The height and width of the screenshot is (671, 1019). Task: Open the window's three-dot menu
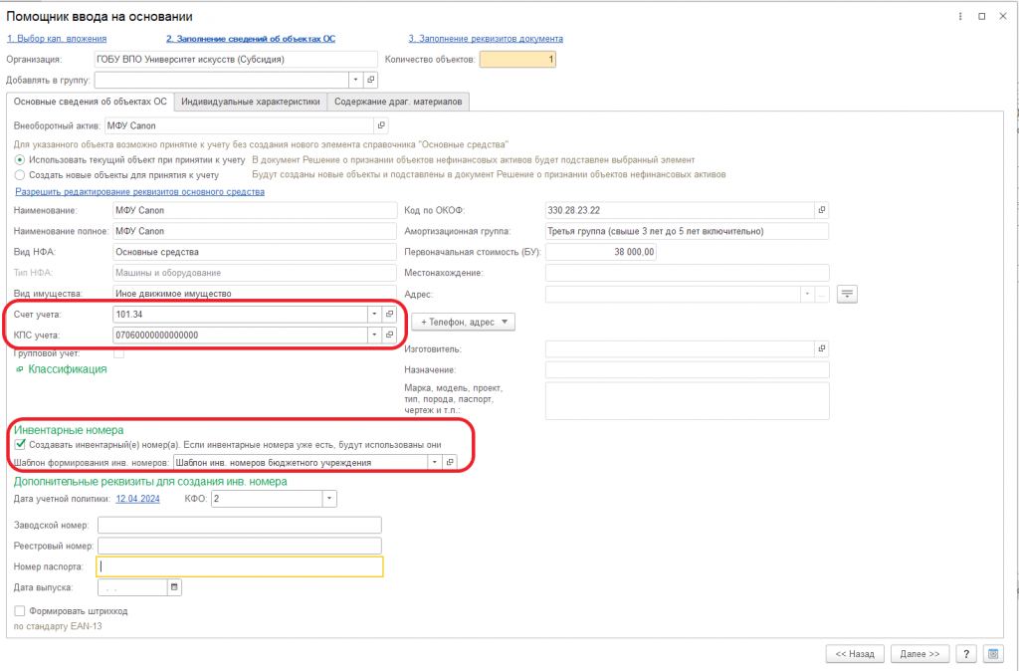[x=960, y=16]
